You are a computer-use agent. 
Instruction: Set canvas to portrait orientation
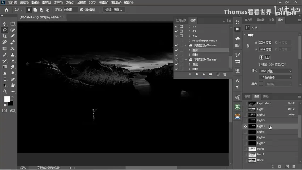tap(261, 57)
